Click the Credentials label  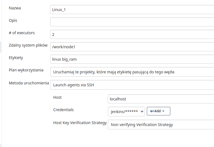coord(63,110)
